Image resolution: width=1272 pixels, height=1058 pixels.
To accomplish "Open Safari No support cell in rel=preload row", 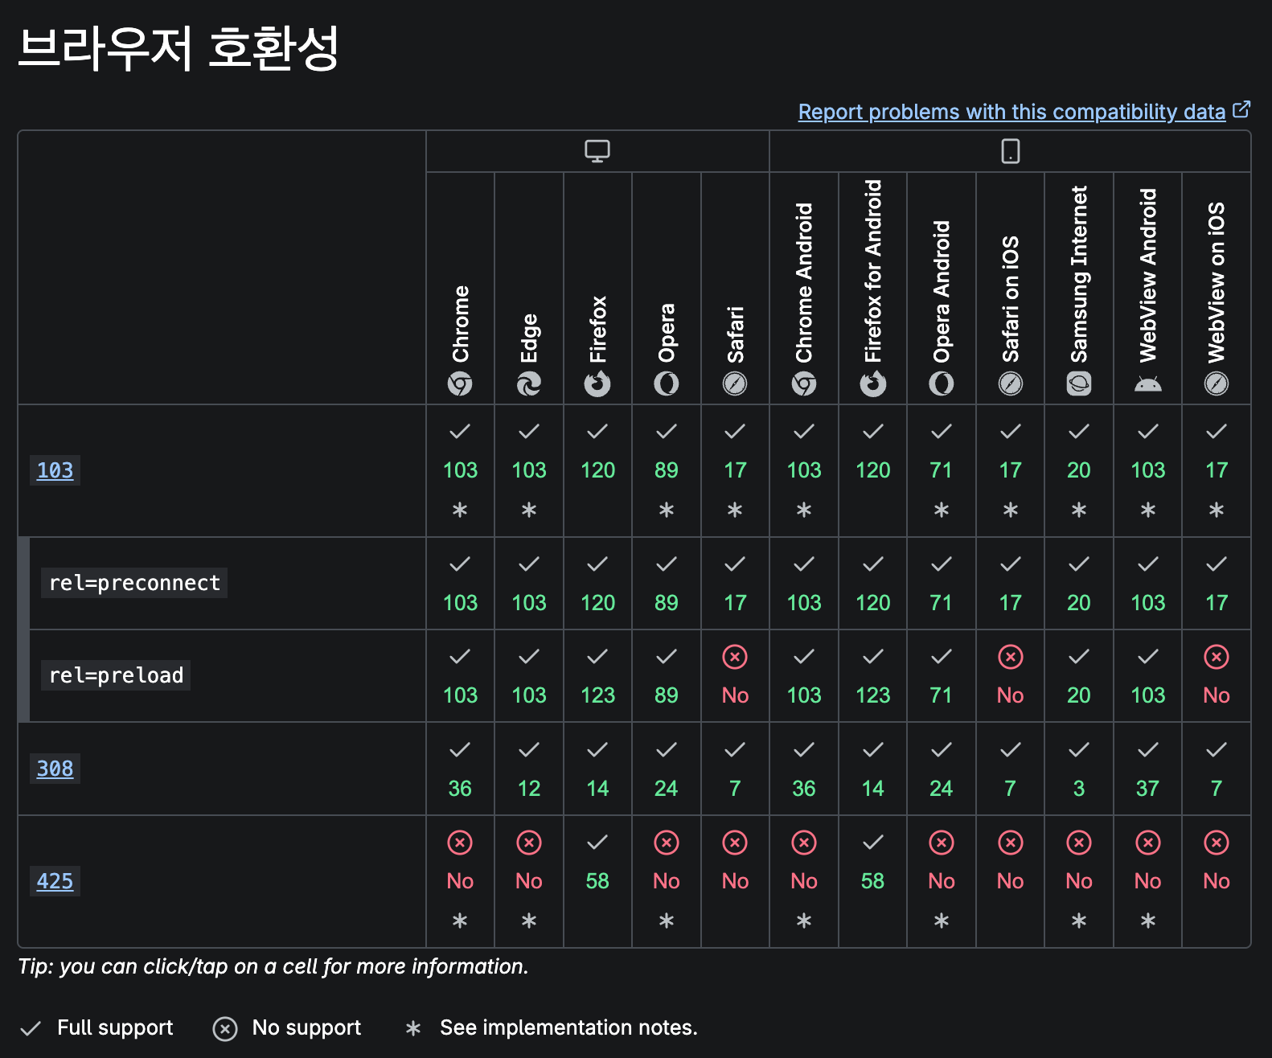I will pos(735,676).
